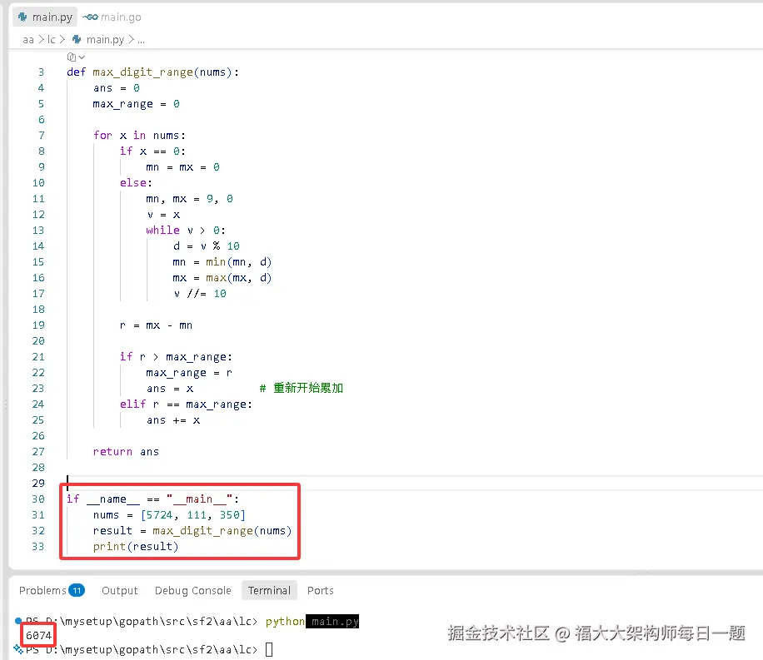763x660 pixels.
Task: Expand the chevron after 'lc' breadcrumb
Action: [62, 39]
